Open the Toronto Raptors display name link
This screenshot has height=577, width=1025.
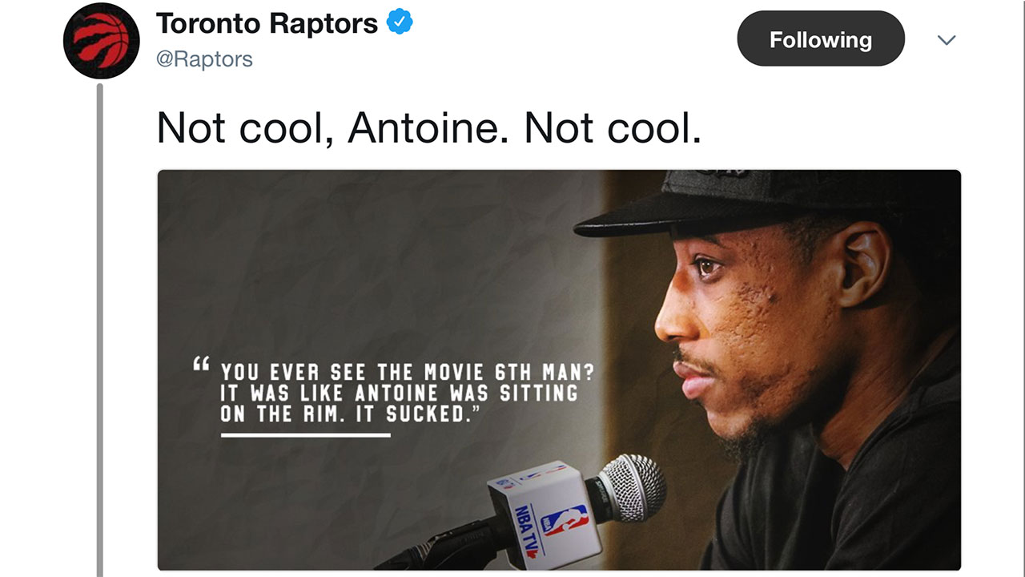(x=267, y=23)
